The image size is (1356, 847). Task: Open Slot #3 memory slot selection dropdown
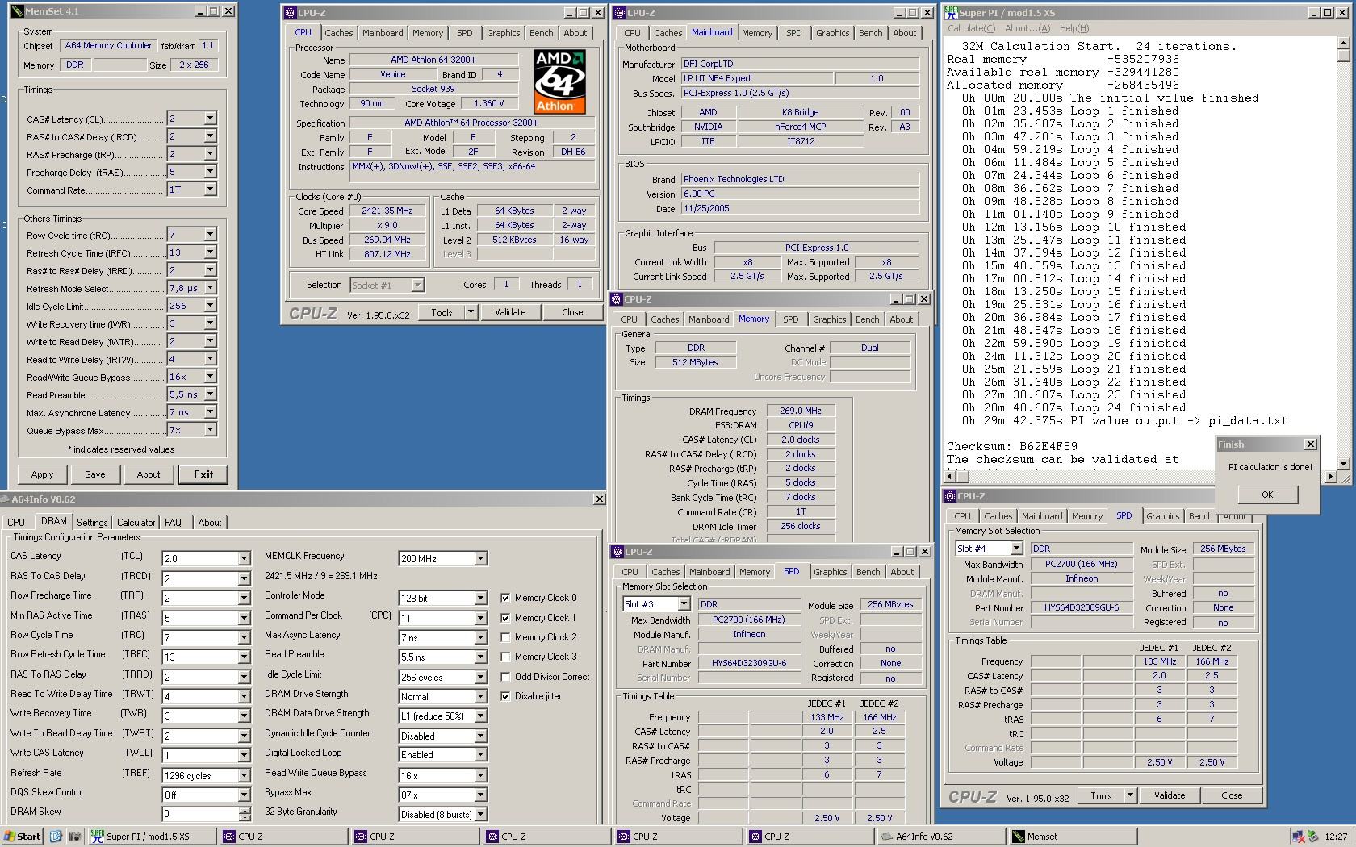point(684,604)
